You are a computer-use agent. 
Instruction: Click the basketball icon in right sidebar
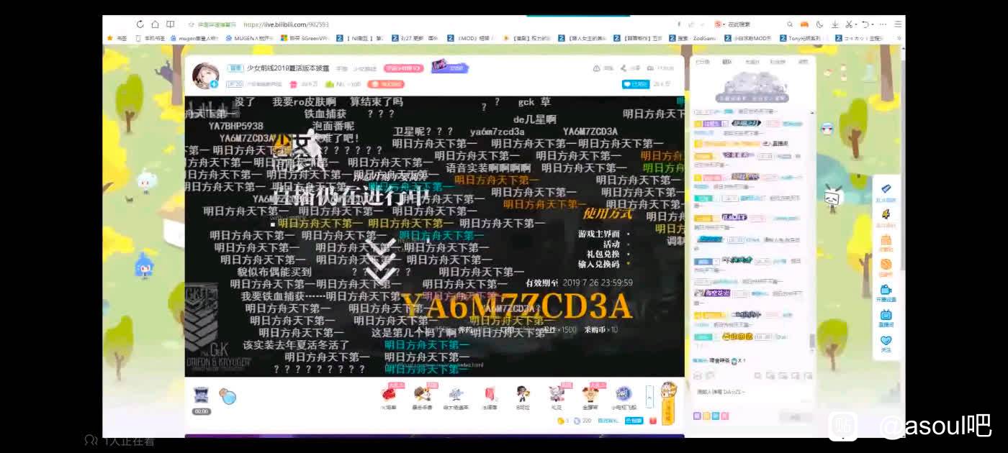[886, 265]
